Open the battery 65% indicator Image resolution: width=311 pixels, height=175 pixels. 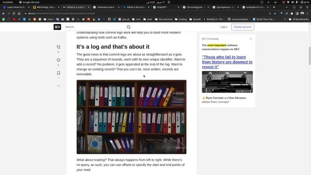(x=305, y=2)
